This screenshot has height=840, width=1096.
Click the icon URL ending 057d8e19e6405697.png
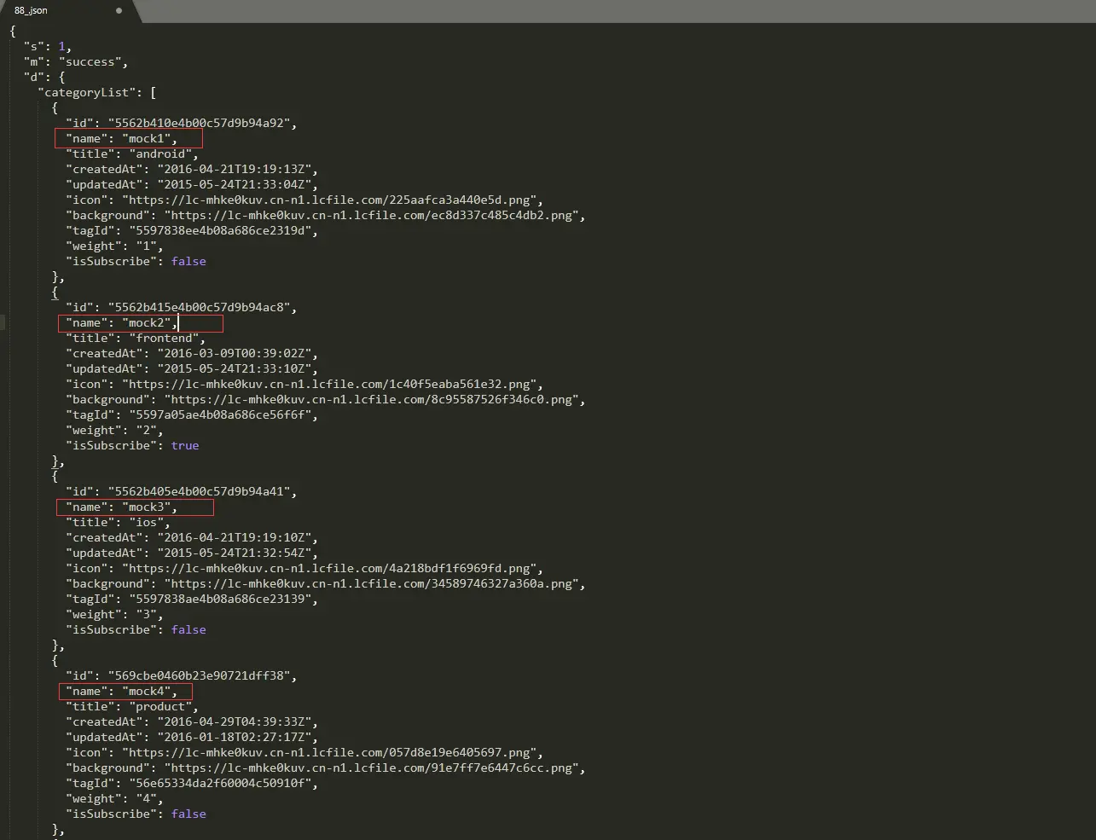(331, 753)
